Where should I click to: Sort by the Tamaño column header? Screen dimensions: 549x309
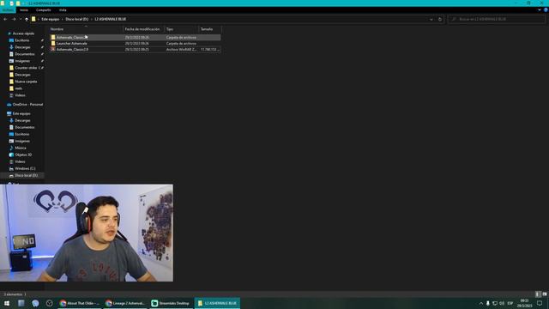pyautogui.click(x=209, y=29)
